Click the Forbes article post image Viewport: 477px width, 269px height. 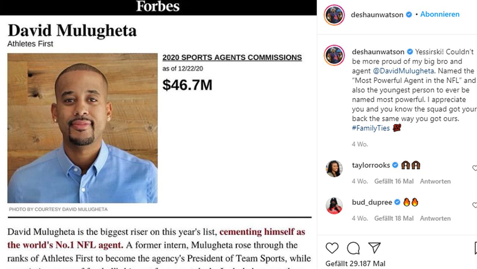[x=158, y=134]
